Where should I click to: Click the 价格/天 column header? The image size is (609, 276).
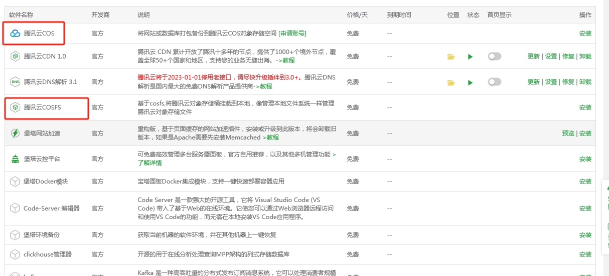click(357, 15)
